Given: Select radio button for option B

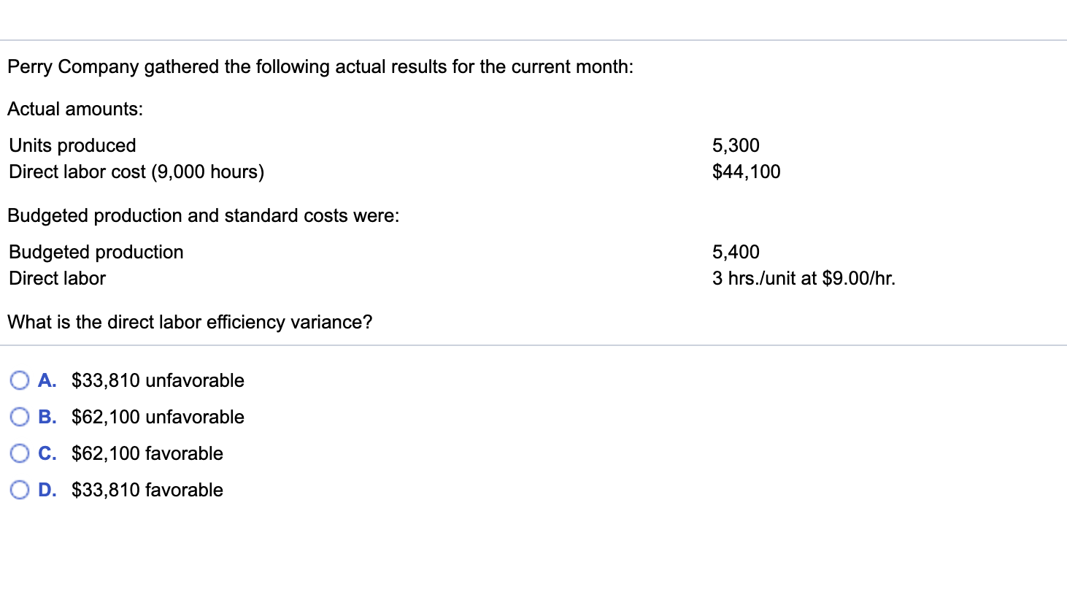Looking at the screenshot, I should 20,417.
